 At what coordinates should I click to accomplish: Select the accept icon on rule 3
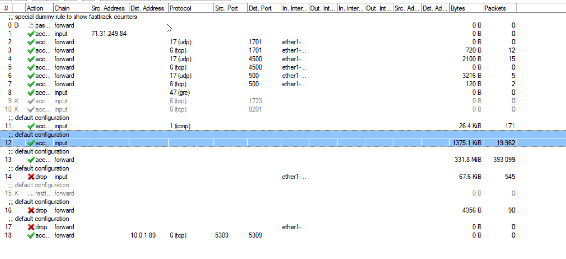[31, 50]
